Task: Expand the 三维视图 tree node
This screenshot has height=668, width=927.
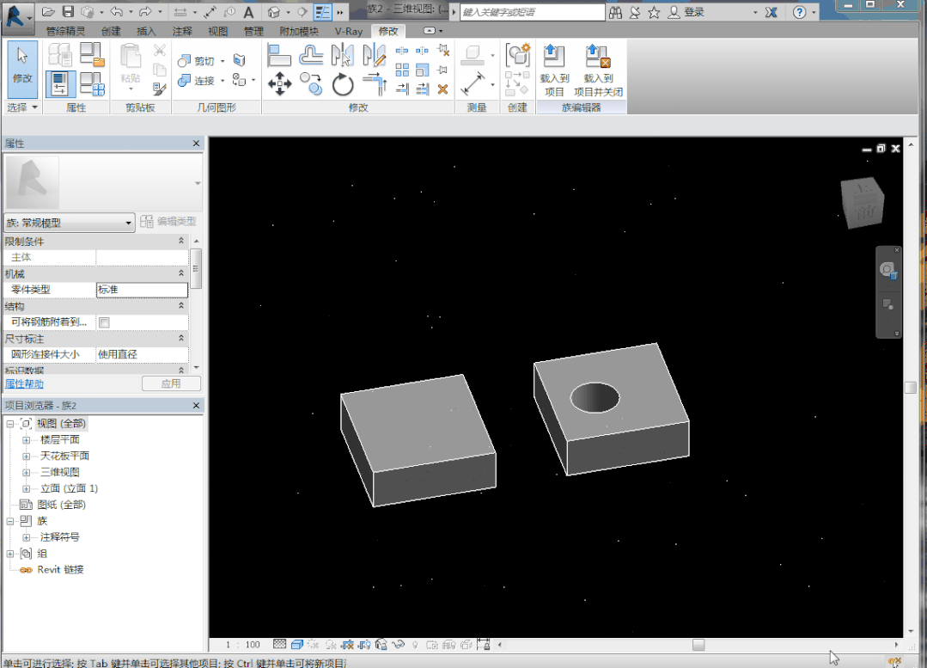Action: pos(26,473)
